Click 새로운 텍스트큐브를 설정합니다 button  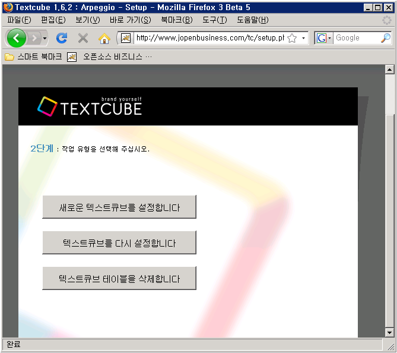click(x=119, y=207)
